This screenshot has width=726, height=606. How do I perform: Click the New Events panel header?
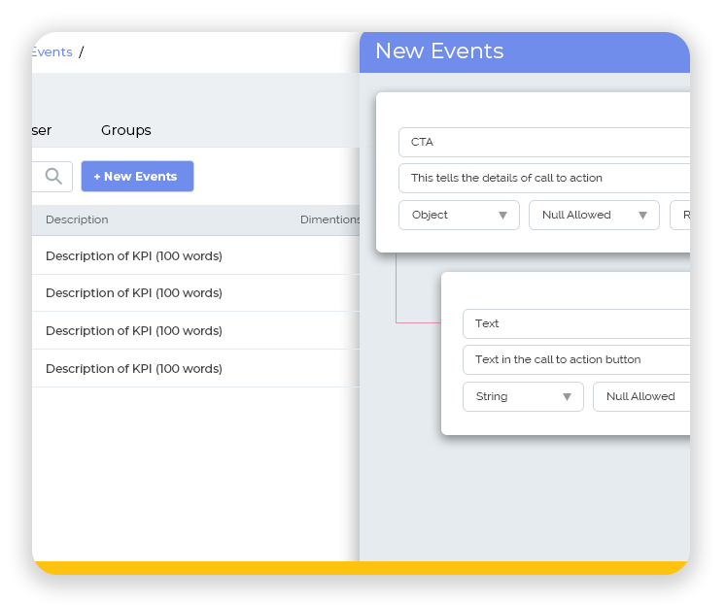click(x=439, y=51)
